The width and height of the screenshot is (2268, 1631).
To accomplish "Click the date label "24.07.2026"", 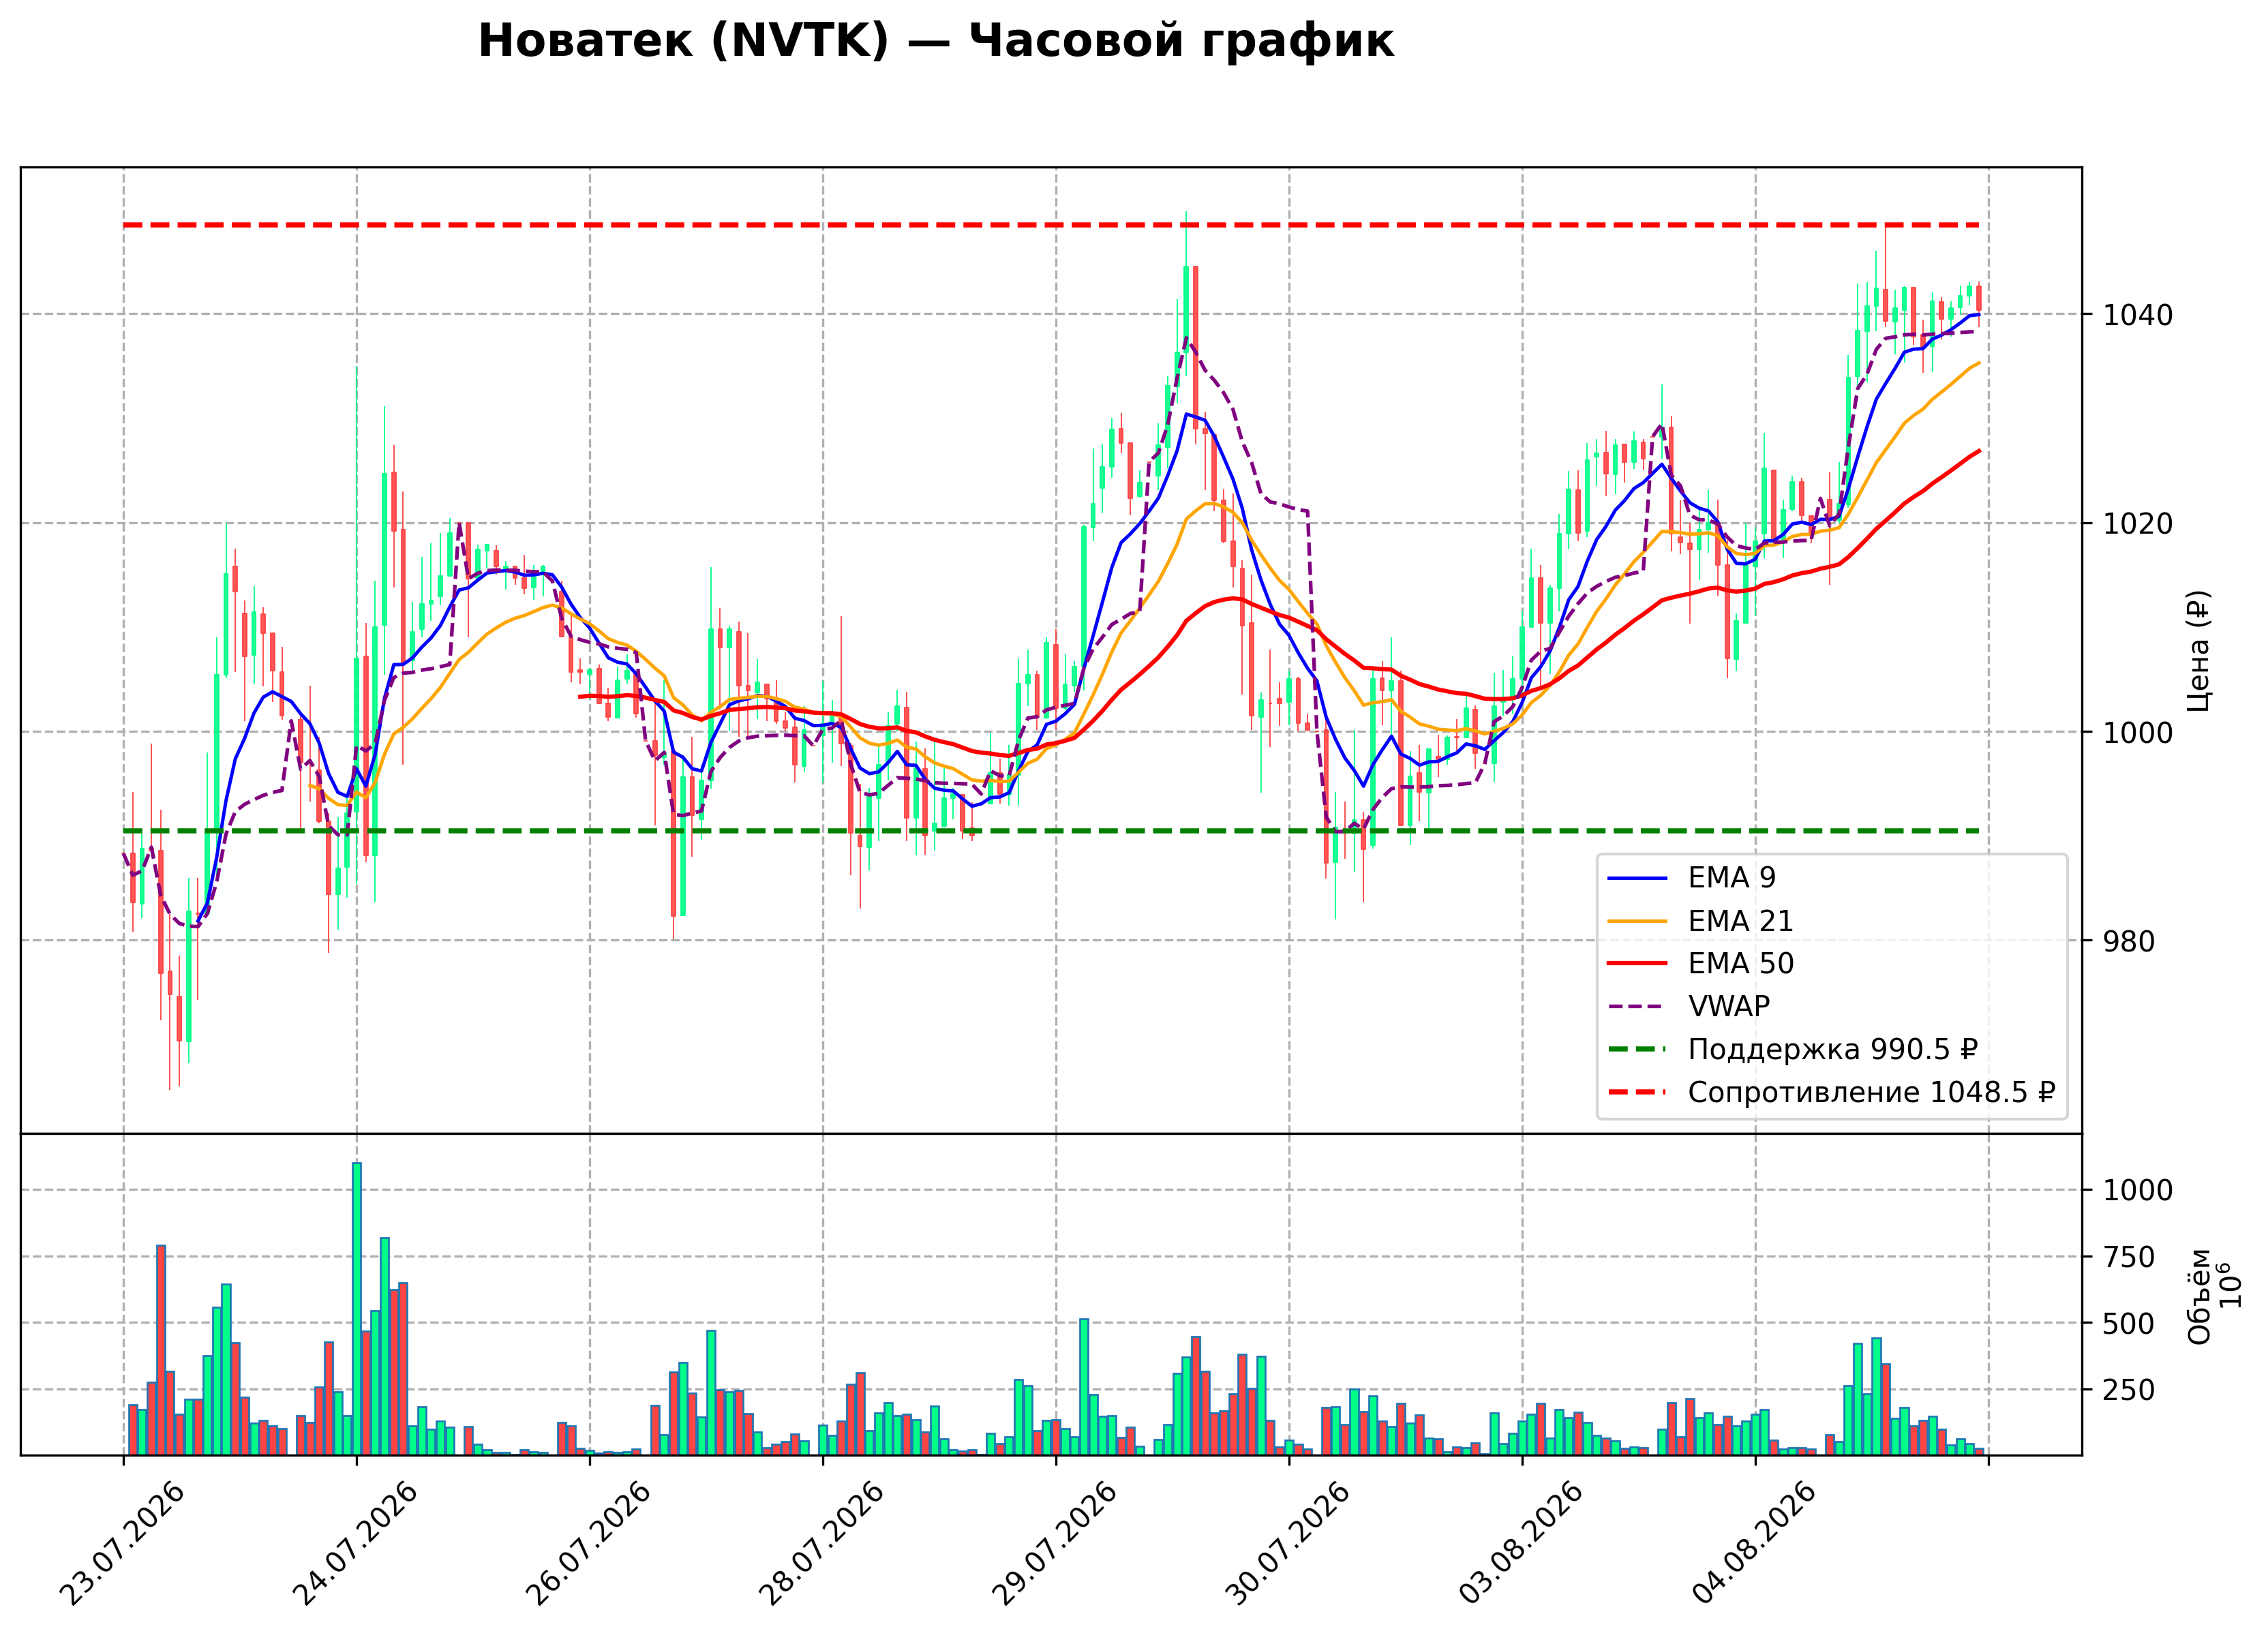I will coord(355,1544).
